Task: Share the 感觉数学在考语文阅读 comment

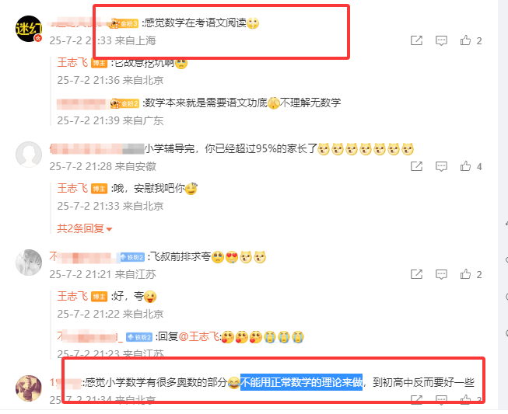Action: pos(417,40)
